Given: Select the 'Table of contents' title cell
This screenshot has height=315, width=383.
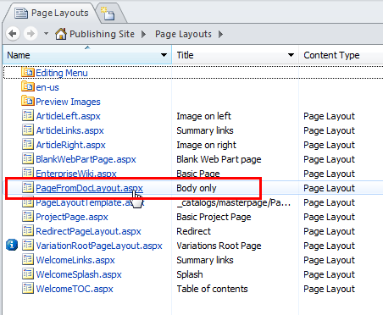Looking at the screenshot, I should click(x=212, y=289).
